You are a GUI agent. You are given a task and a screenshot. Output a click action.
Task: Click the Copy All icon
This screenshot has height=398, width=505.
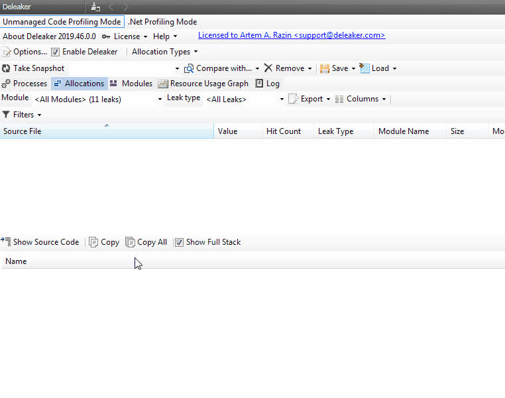click(130, 242)
